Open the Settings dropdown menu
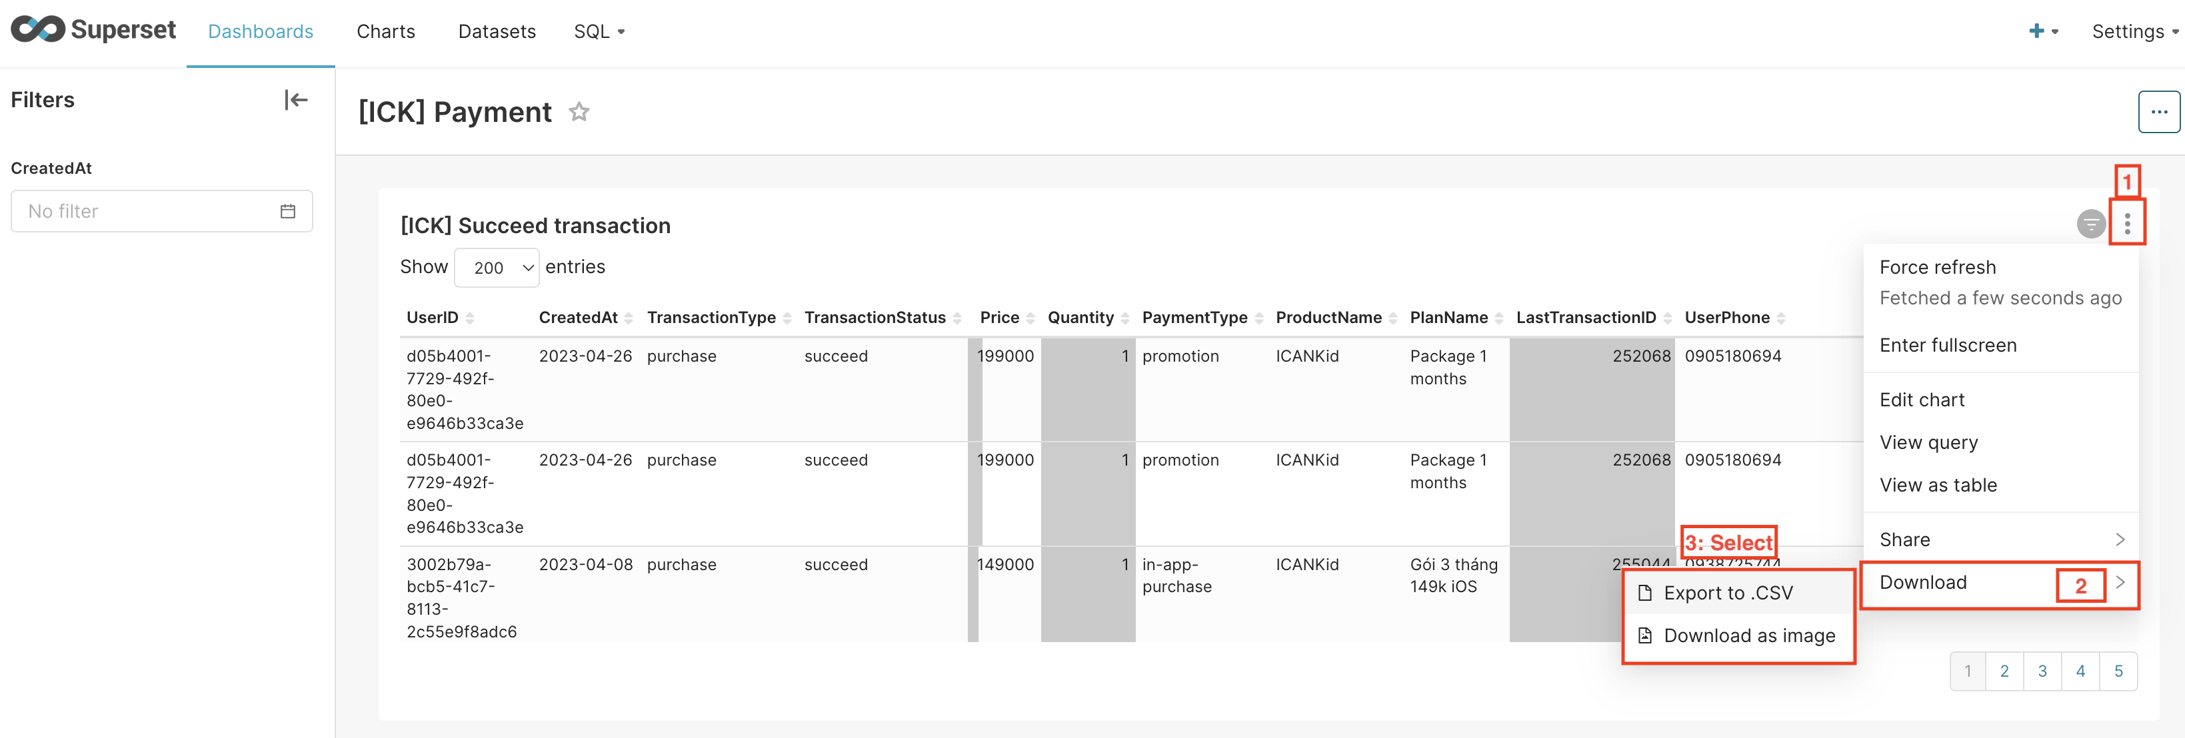The height and width of the screenshot is (738, 2185). 2134,31
